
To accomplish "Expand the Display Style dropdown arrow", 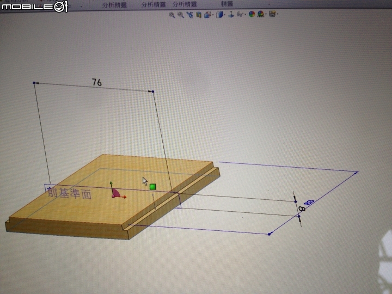I will 225,15.
